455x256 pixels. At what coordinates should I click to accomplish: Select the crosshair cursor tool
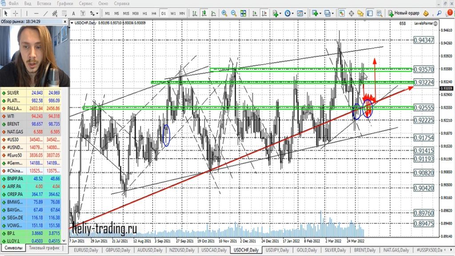click(16, 13)
